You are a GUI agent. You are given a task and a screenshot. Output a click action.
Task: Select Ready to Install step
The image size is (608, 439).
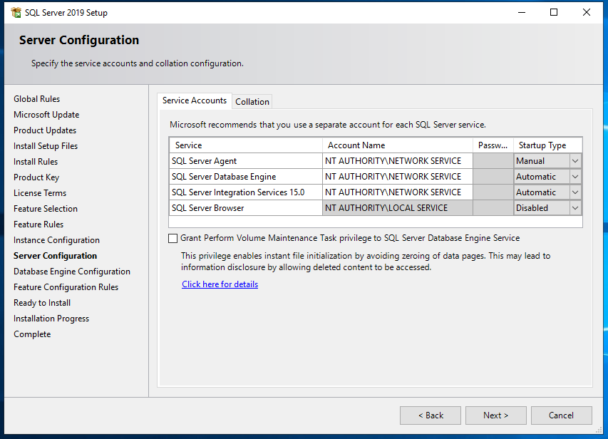(41, 302)
